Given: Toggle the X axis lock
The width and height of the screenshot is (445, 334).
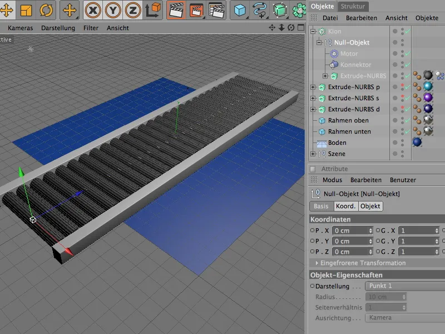Looking at the screenshot, I should (x=93, y=10).
